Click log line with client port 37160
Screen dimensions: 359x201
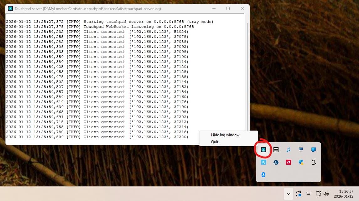coord(97,97)
